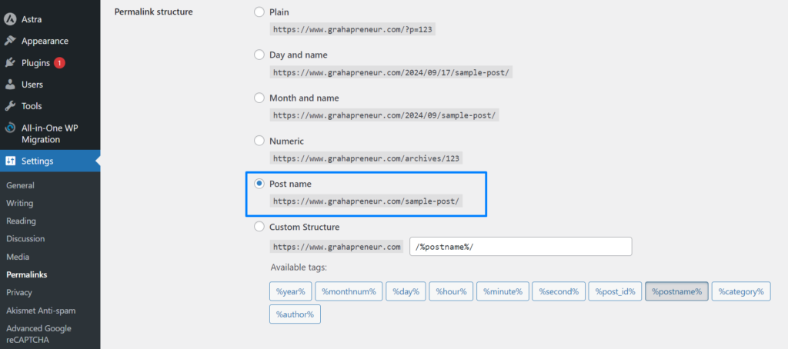Open the General settings submenu item
This screenshot has width=788, height=349.
21,185
